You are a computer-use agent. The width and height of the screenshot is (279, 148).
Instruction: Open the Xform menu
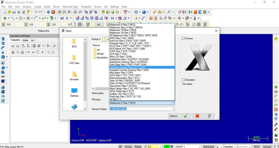point(56,7)
